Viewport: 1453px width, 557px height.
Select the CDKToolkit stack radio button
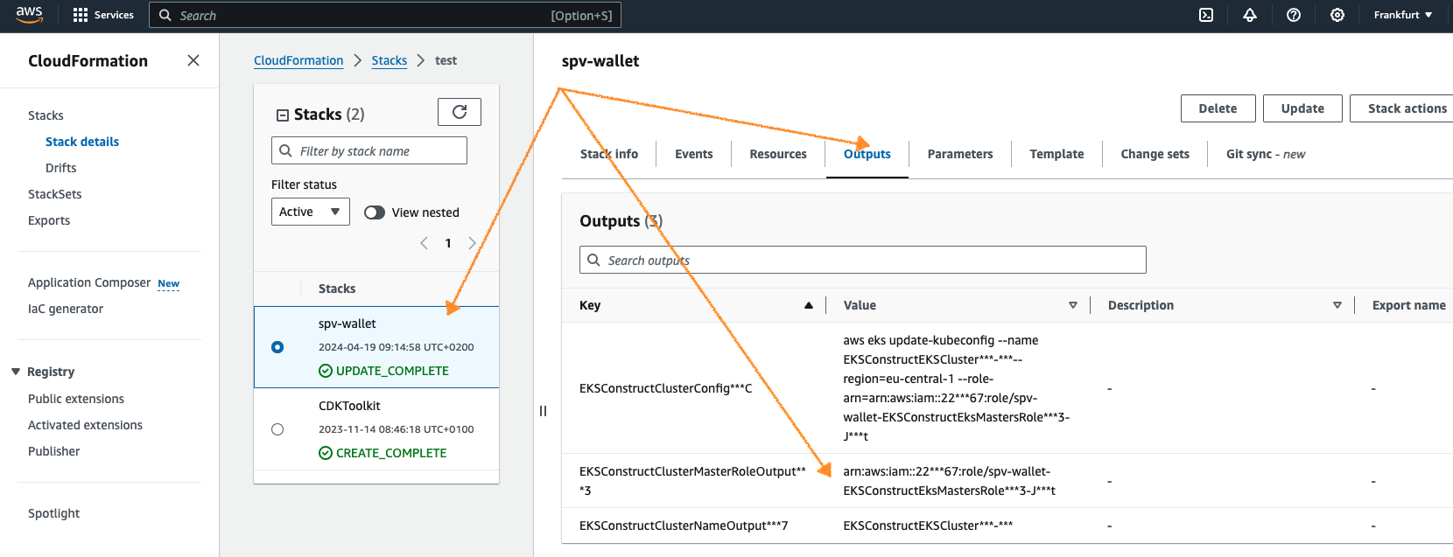[x=277, y=429]
